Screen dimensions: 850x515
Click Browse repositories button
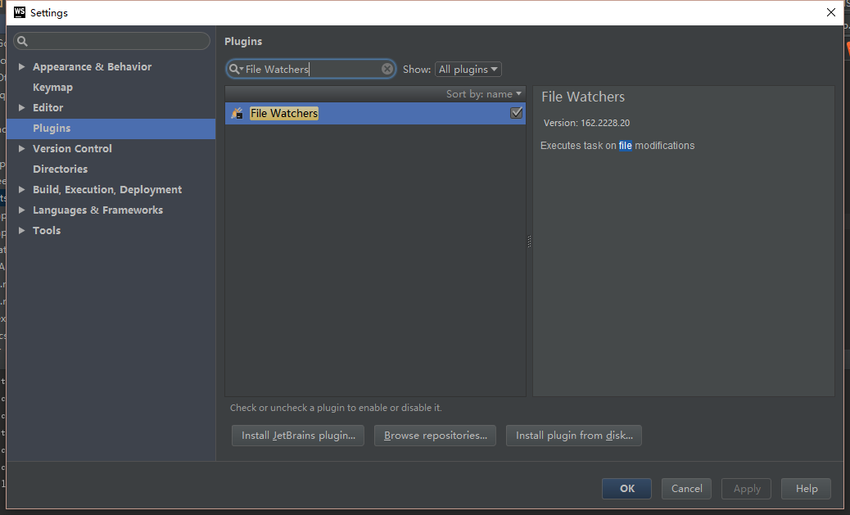(436, 436)
